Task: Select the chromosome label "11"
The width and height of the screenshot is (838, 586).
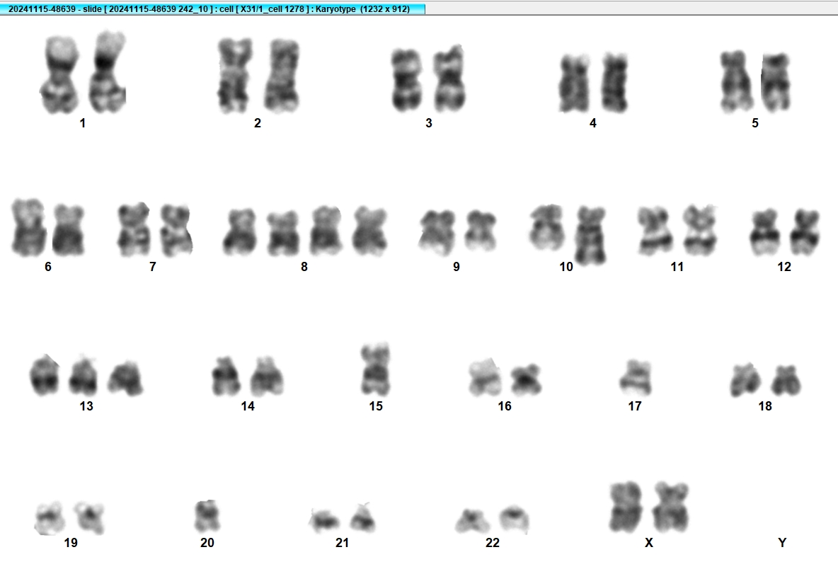Action: 677,267
